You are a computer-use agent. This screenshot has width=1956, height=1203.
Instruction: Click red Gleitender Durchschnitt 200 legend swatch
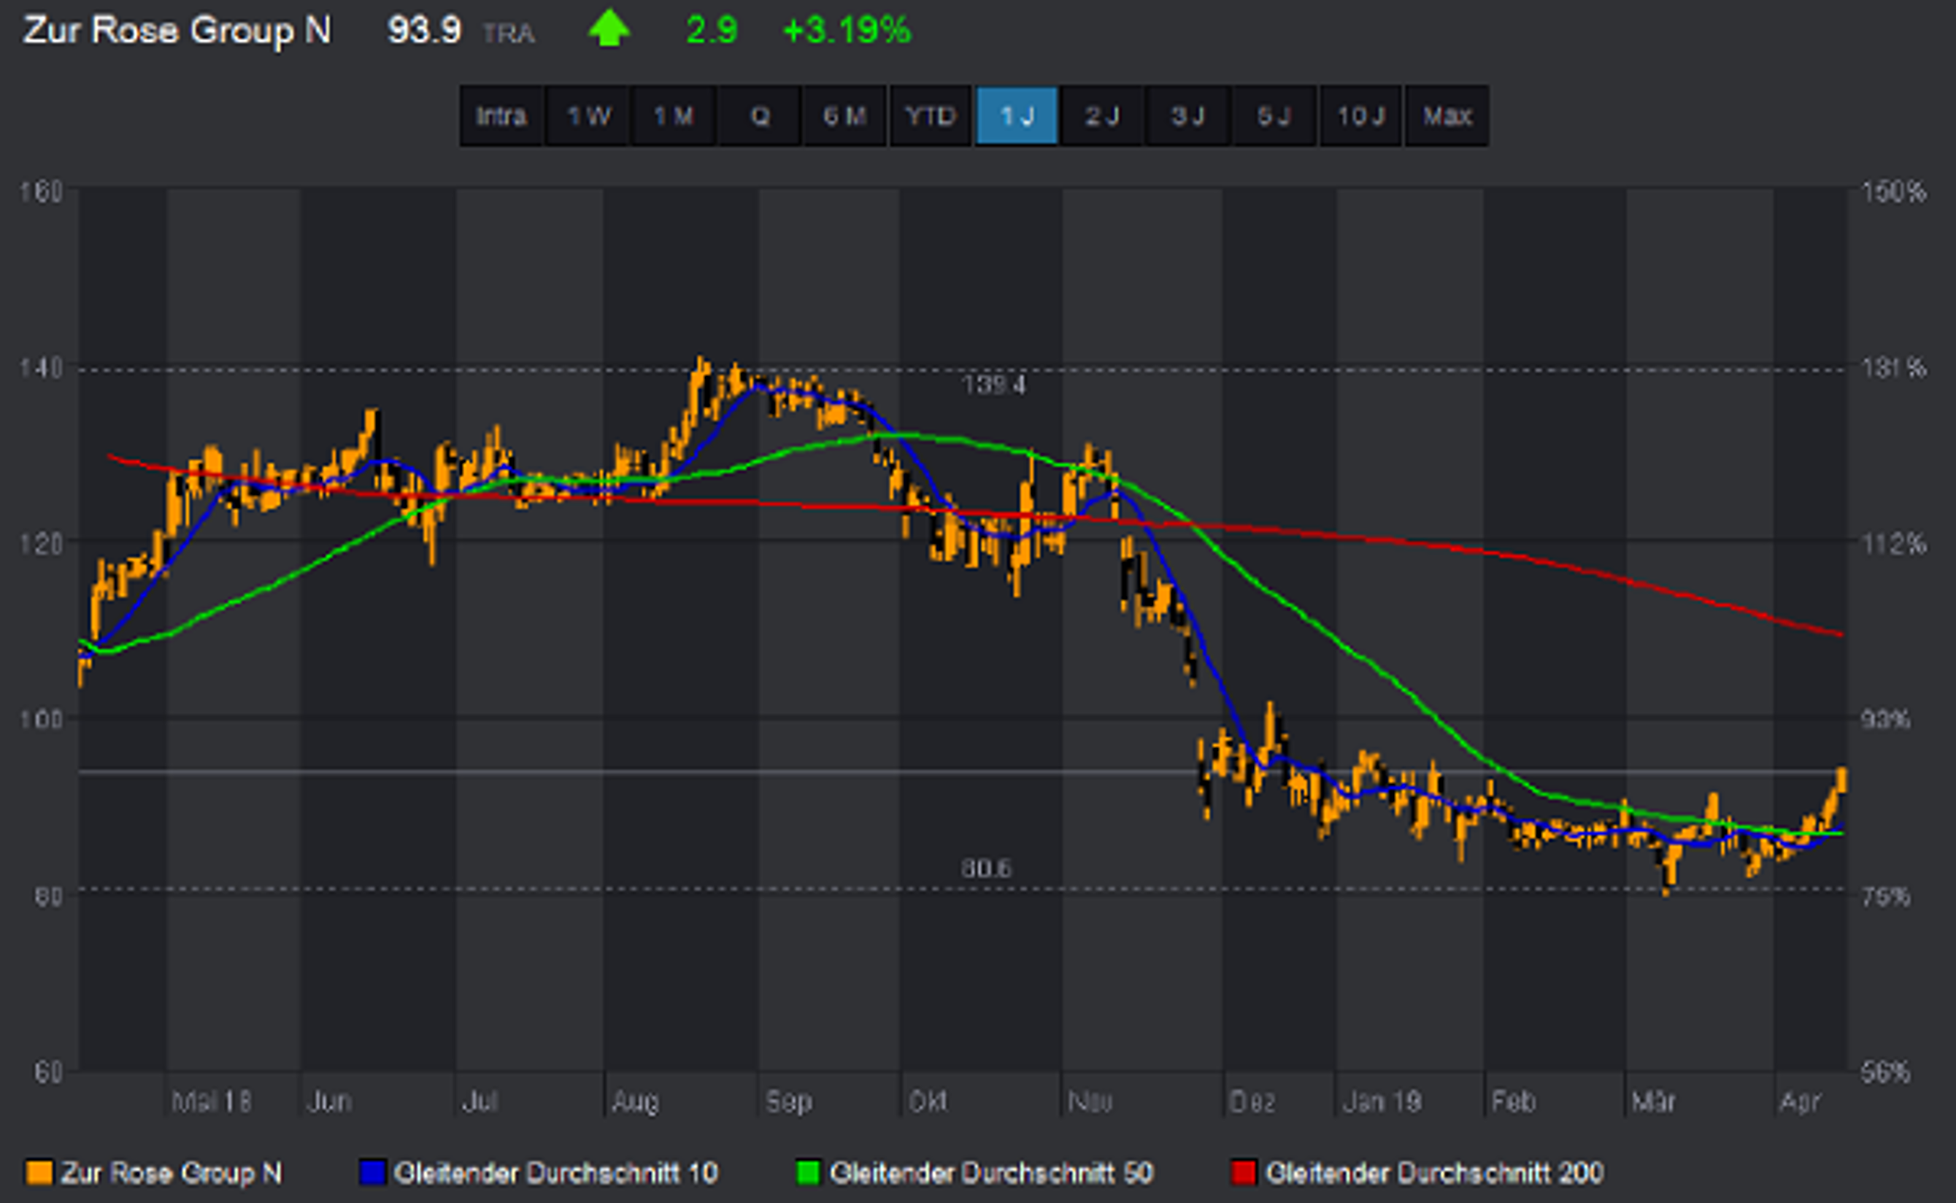click(x=1243, y=1173)
